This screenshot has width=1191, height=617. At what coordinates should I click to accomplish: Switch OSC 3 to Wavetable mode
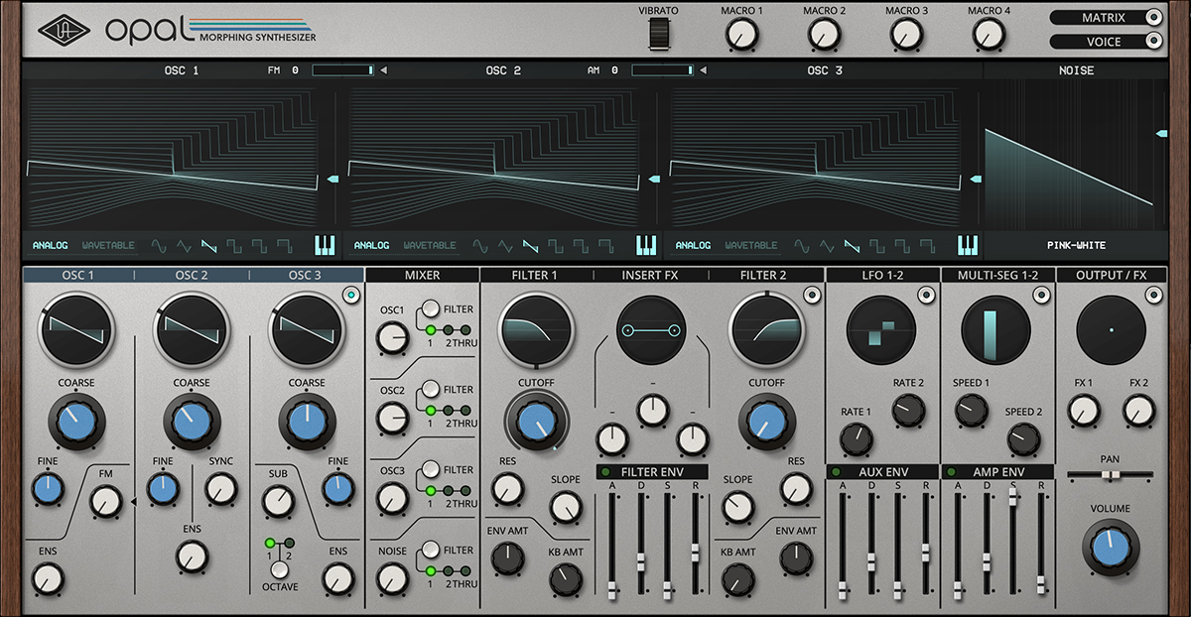751,245
